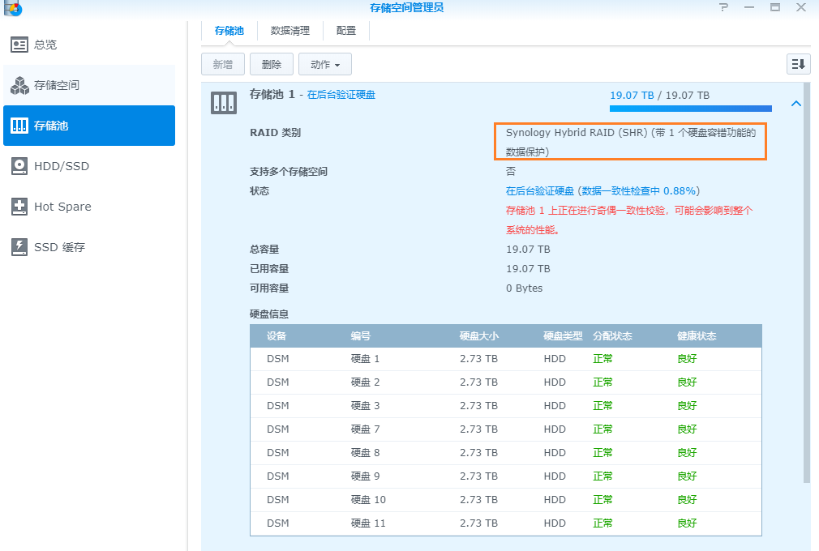Select the 存储池 tab
The height and width of the screenshot is (551, 819).
point(229,31)
